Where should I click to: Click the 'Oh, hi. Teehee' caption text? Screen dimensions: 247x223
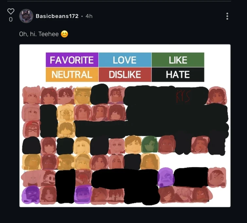coord(39,34)
